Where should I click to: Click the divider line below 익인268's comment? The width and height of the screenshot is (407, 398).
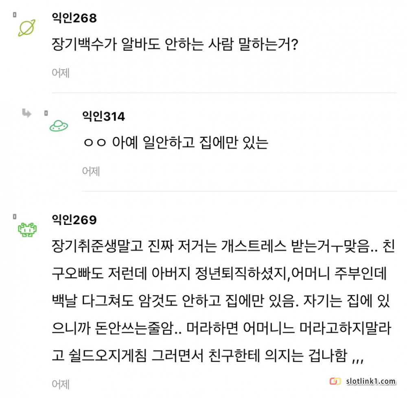click(x=224, y=93)
